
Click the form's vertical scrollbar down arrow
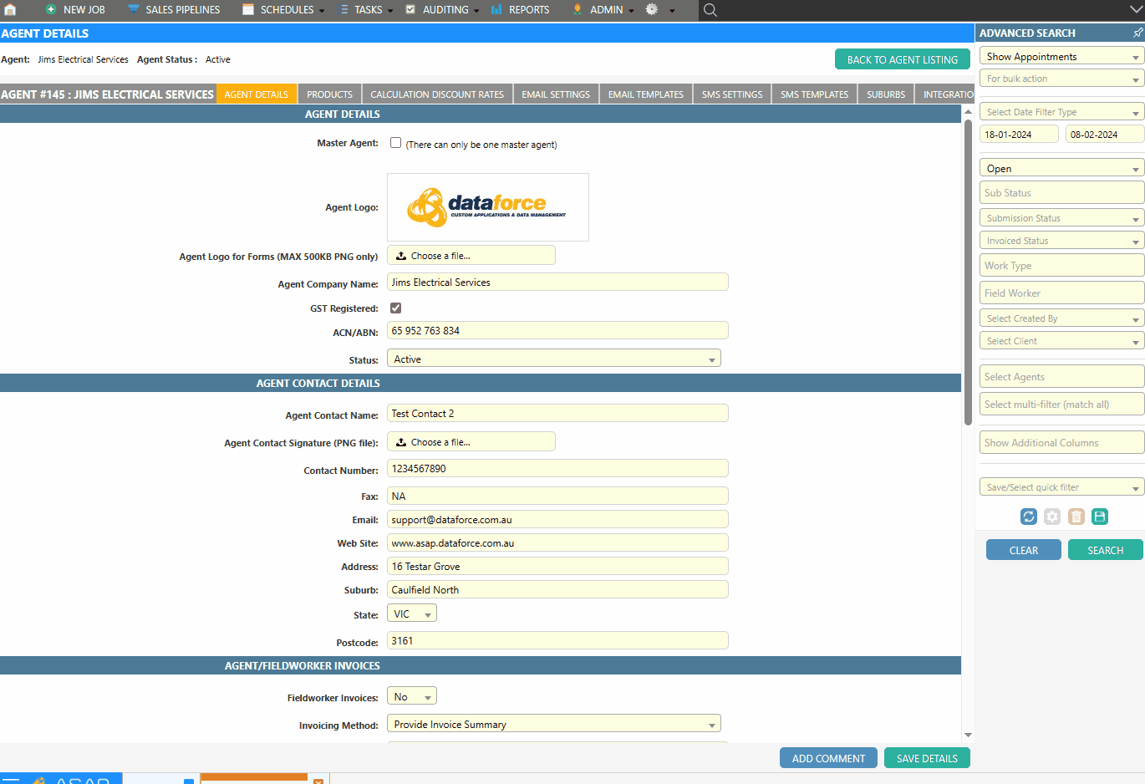pos(968,735)
